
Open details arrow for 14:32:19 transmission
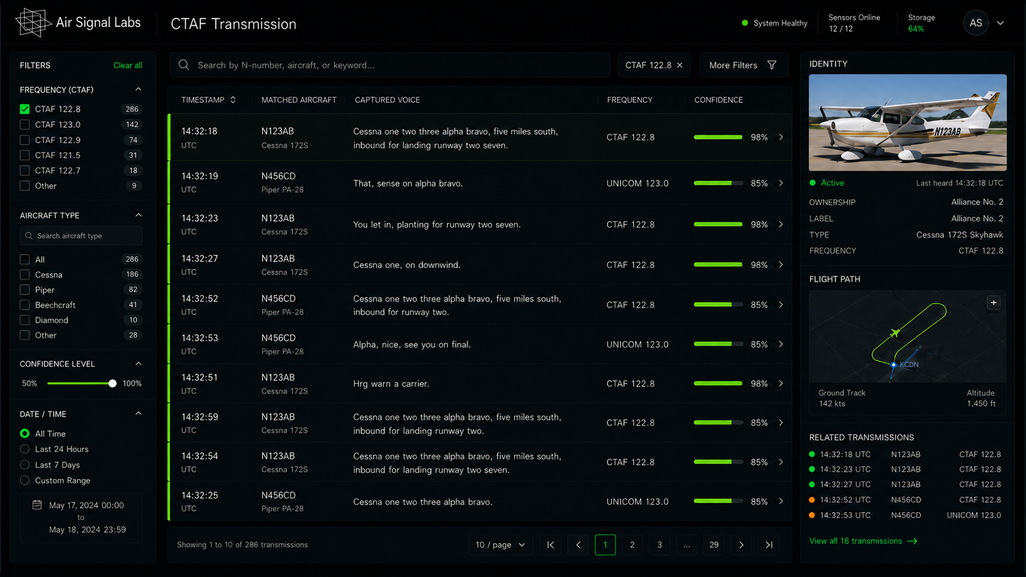(x=781, y=183)
